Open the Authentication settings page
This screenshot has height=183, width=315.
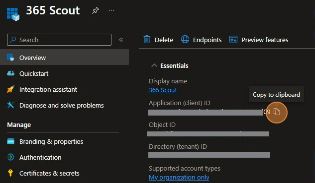pos(40,157)
